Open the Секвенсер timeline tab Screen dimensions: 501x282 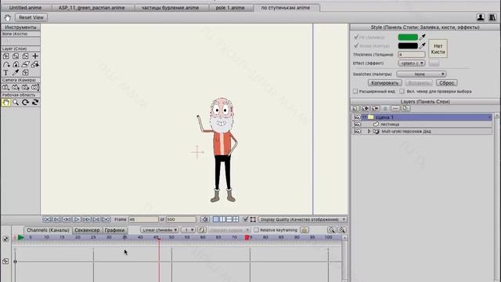[x=87, y=230]
